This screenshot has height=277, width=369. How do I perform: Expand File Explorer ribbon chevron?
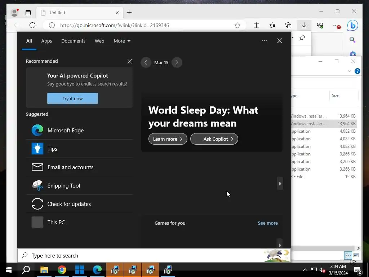point(350,71)
